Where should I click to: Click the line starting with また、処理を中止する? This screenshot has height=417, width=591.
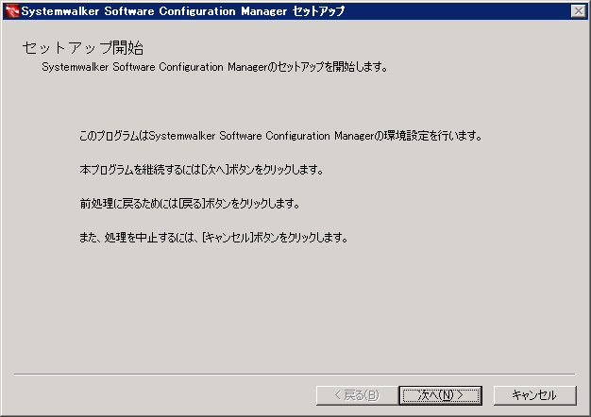coord(213,238)
